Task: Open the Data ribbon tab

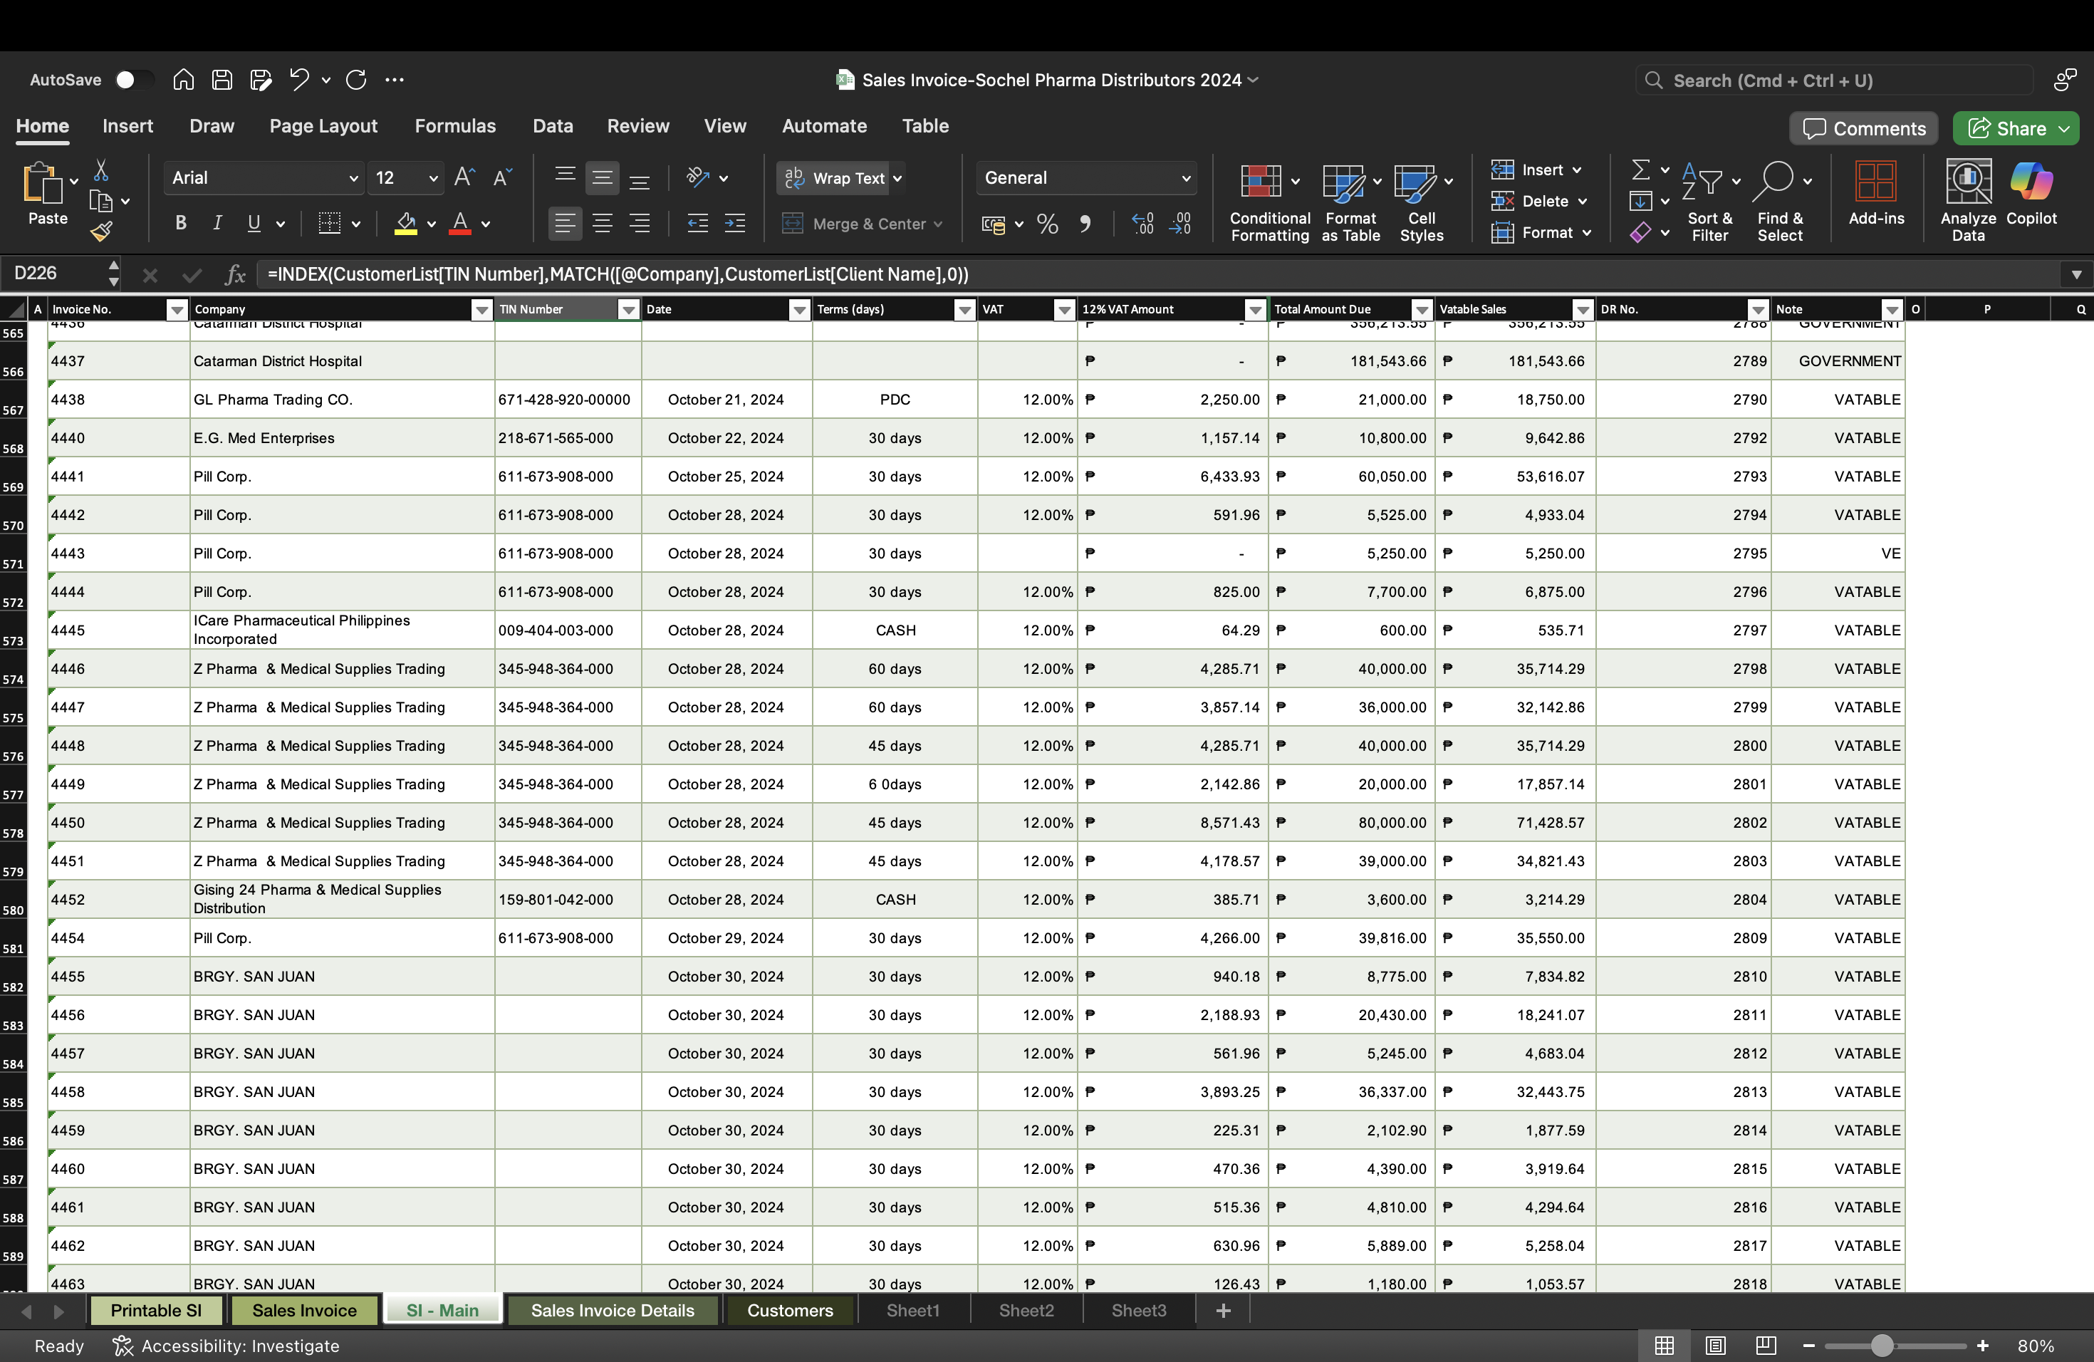Action: tap(553, 126)
